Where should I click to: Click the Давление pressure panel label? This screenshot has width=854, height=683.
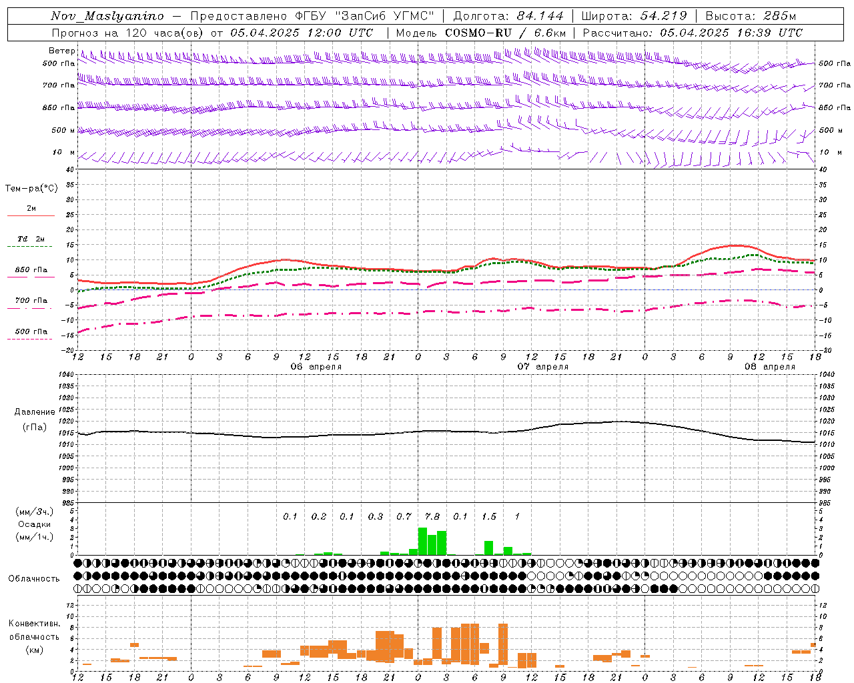pyautogui.click(x=35, y=412)
